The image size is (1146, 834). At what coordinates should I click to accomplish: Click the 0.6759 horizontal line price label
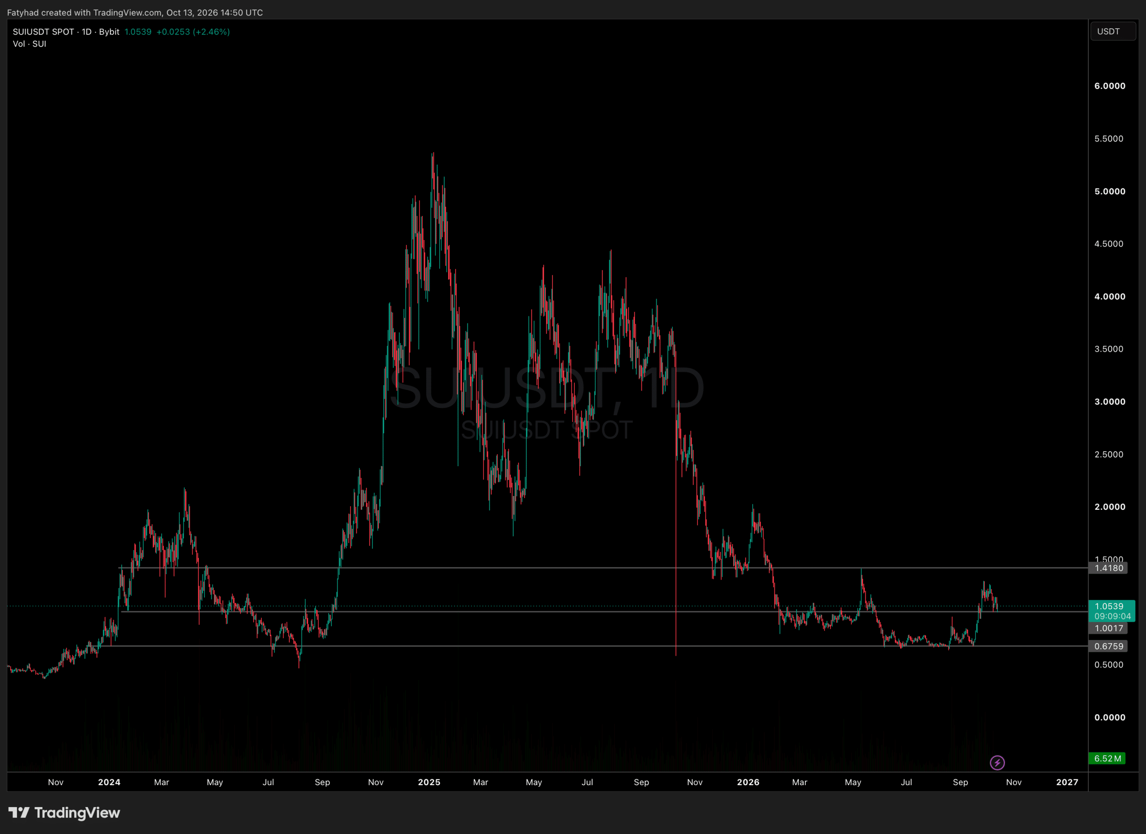click(x=1108, y=646)
